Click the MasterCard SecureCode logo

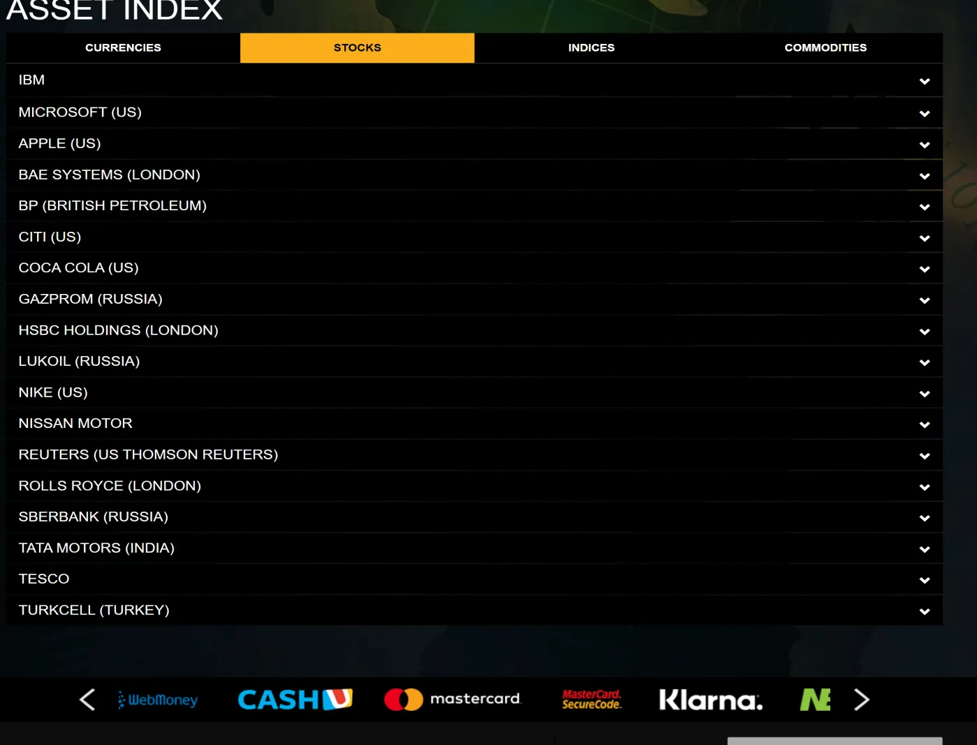[592, 700]
